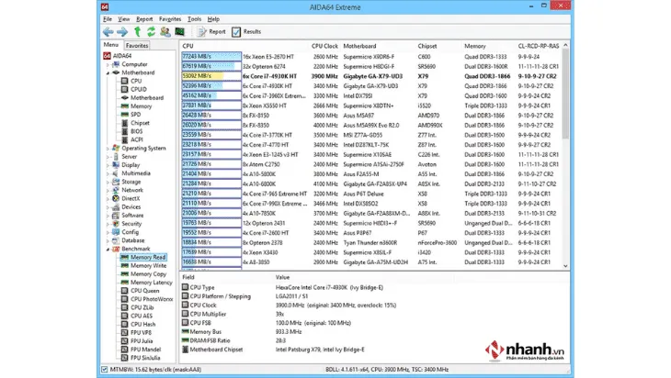Go back with the blue left arrow
The image size is (671, 378).
[108, 31]
